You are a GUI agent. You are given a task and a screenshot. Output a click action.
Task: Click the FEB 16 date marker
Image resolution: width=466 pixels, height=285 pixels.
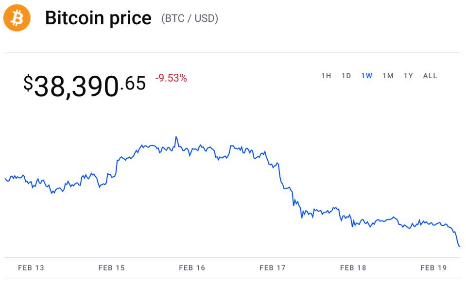point(192,268)
